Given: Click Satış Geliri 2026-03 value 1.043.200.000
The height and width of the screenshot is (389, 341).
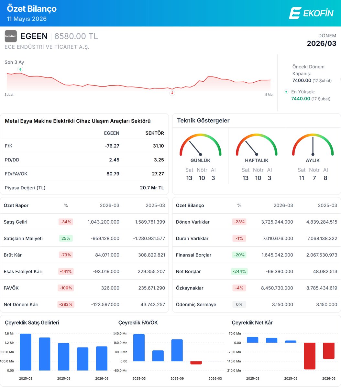Looking at the screenshot, I should point(104,222).
